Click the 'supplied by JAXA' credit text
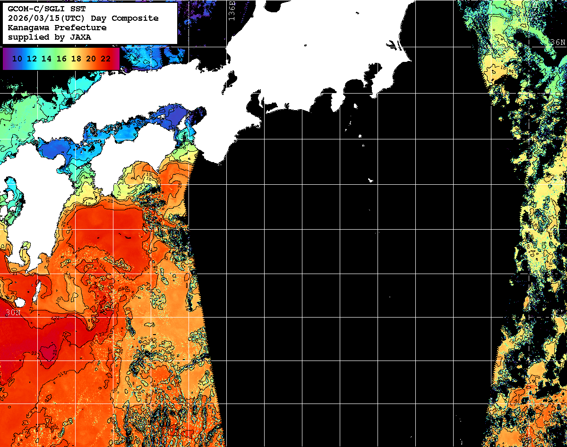 pos(50,37)
